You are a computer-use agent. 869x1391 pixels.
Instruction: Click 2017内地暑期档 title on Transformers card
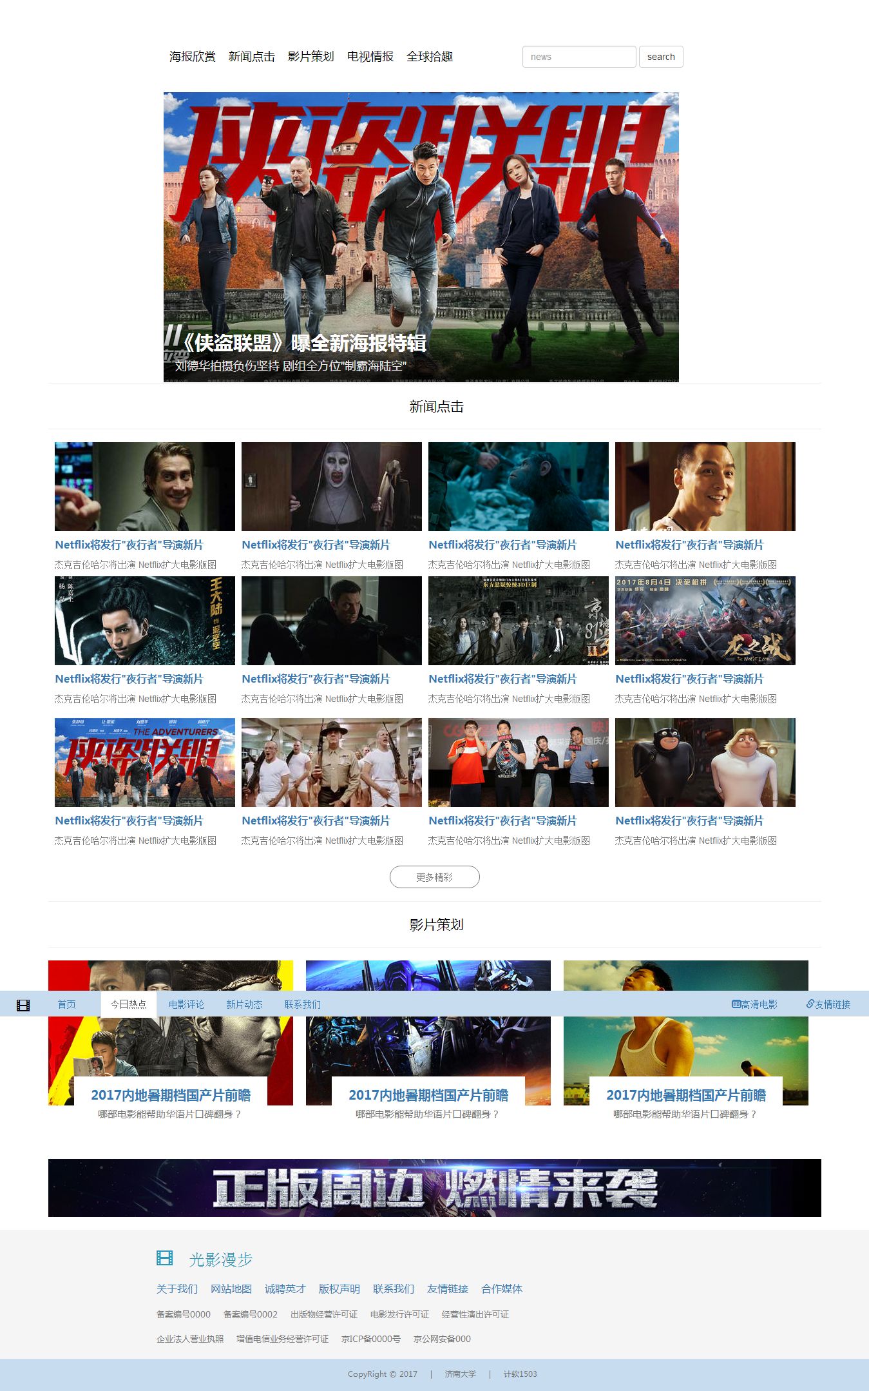(428, 1095)
